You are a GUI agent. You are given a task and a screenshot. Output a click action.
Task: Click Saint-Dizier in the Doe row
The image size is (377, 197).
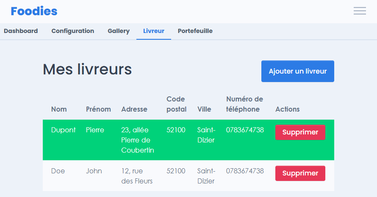[x=206, y=176]
